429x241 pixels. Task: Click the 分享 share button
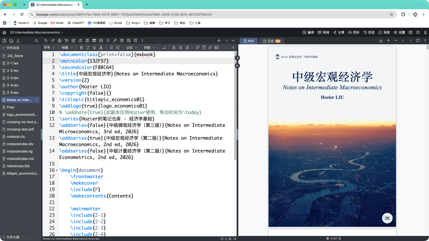pos(339,32)
